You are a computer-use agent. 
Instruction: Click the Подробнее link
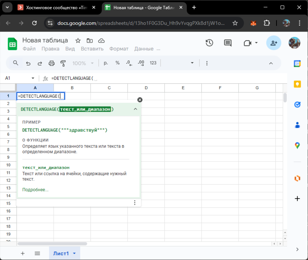[x=35, y=190]
